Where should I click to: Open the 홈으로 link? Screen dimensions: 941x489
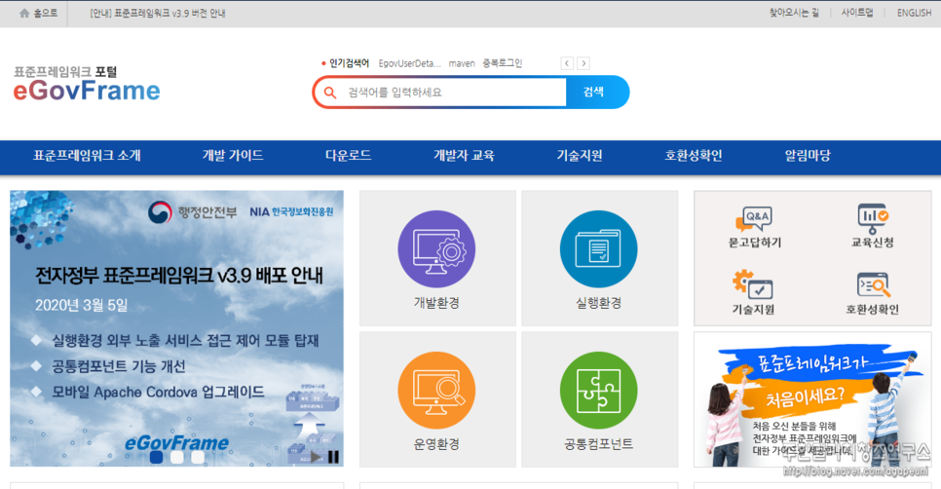(x=45, y=14)
